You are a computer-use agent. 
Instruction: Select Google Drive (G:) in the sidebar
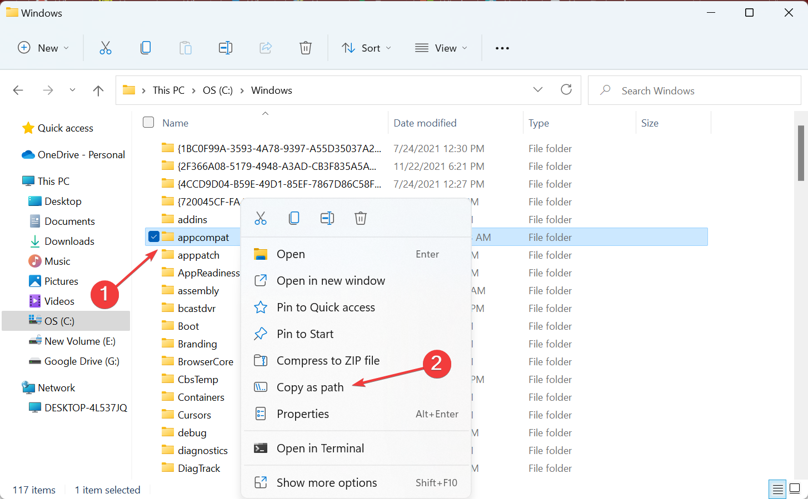[x=74, y=361]
